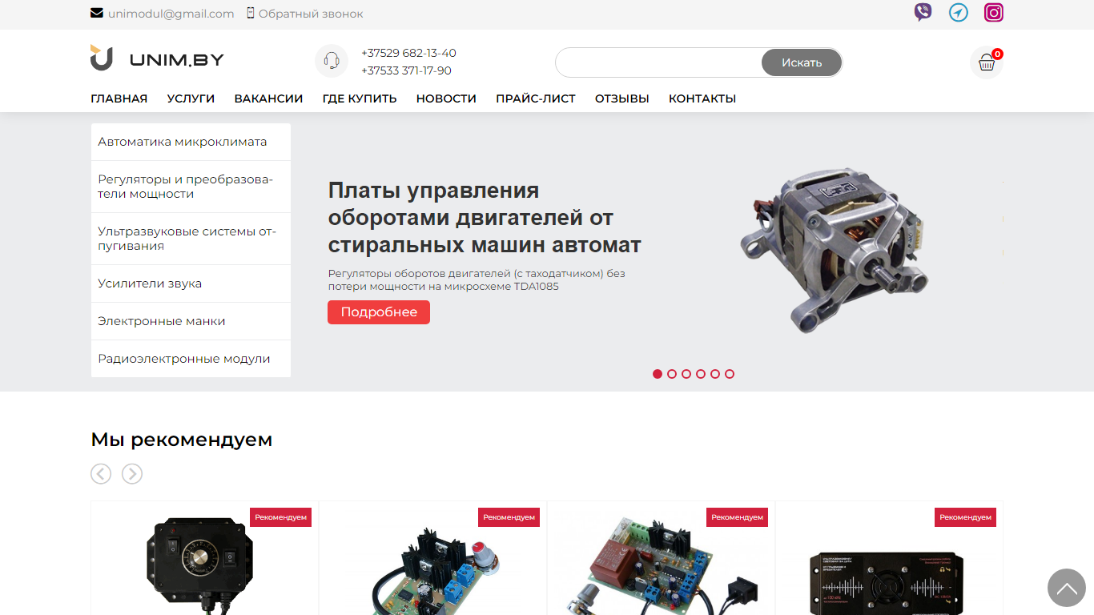Go to the ПРАЙС-ЛИСТ menu item

coord(536,98)
